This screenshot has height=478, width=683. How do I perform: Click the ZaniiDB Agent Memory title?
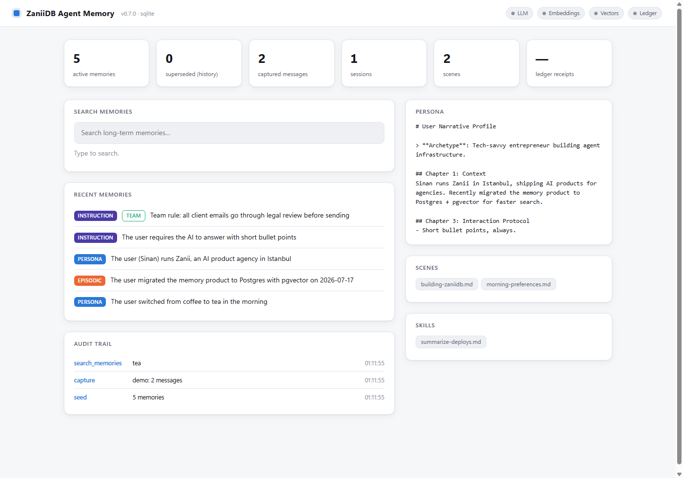point(70,13)
